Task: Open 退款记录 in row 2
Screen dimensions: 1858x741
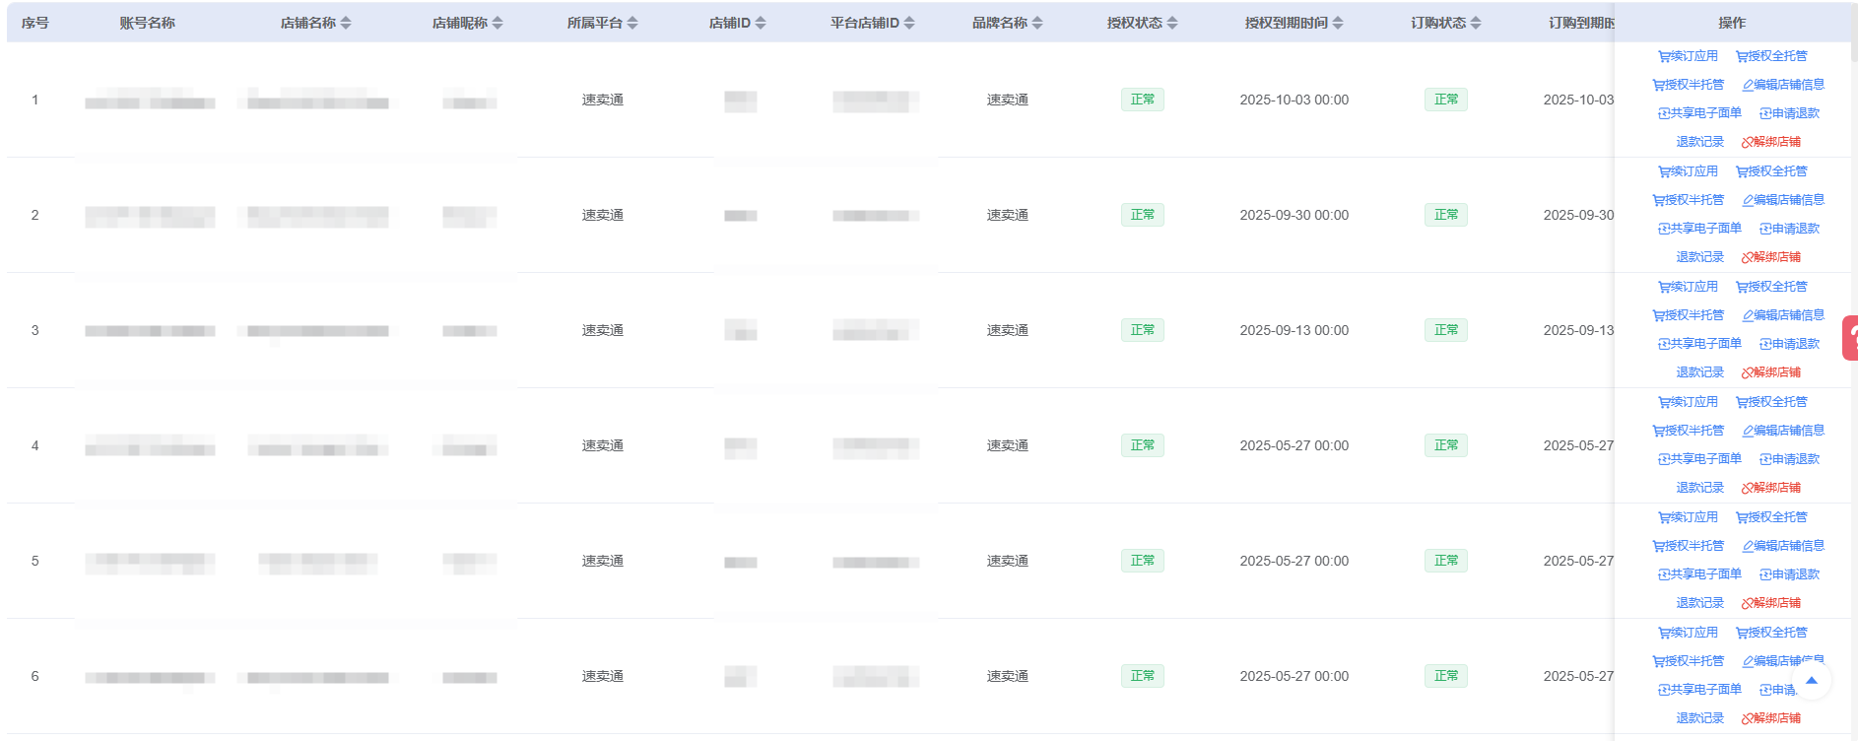Action: click(x=1700, y=257)
